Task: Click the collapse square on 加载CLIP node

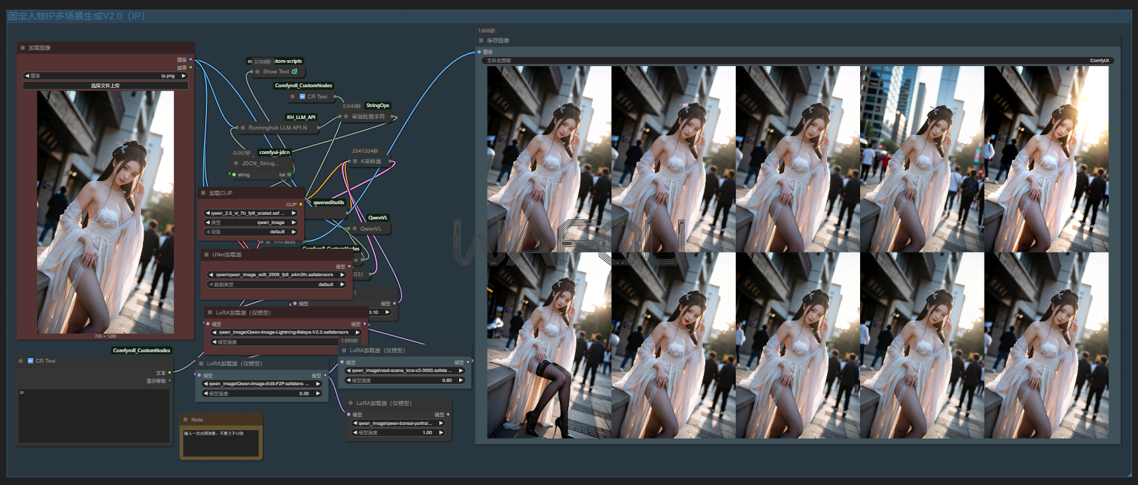Action: [x=203, y=193]
